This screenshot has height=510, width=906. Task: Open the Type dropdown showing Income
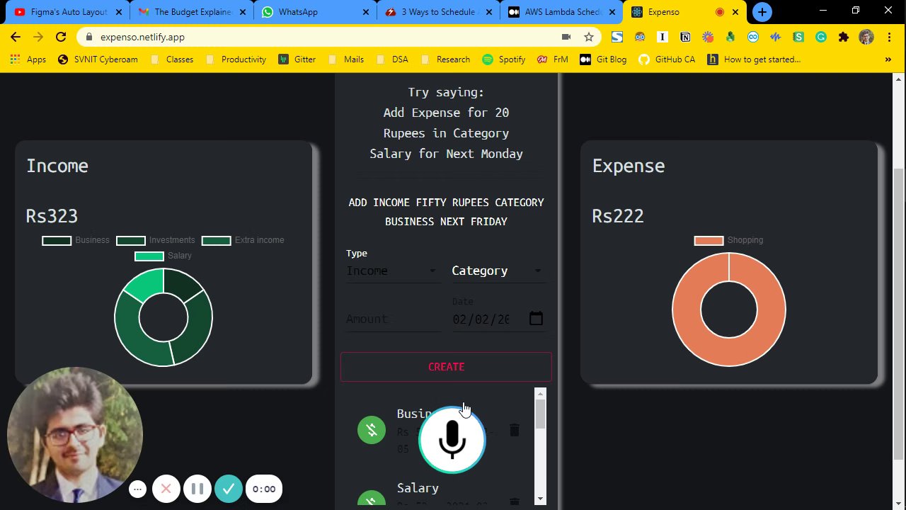coord(393,271)
